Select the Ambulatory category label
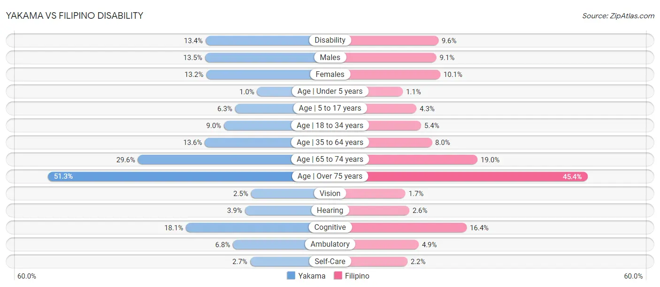Viewport: 660px width, 287px height. click(330, 244)
